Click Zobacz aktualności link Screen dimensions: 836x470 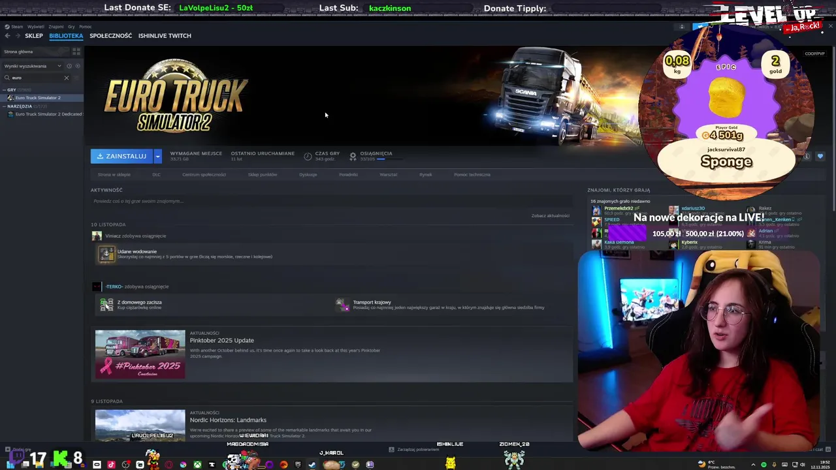click(x=550, y=215)
